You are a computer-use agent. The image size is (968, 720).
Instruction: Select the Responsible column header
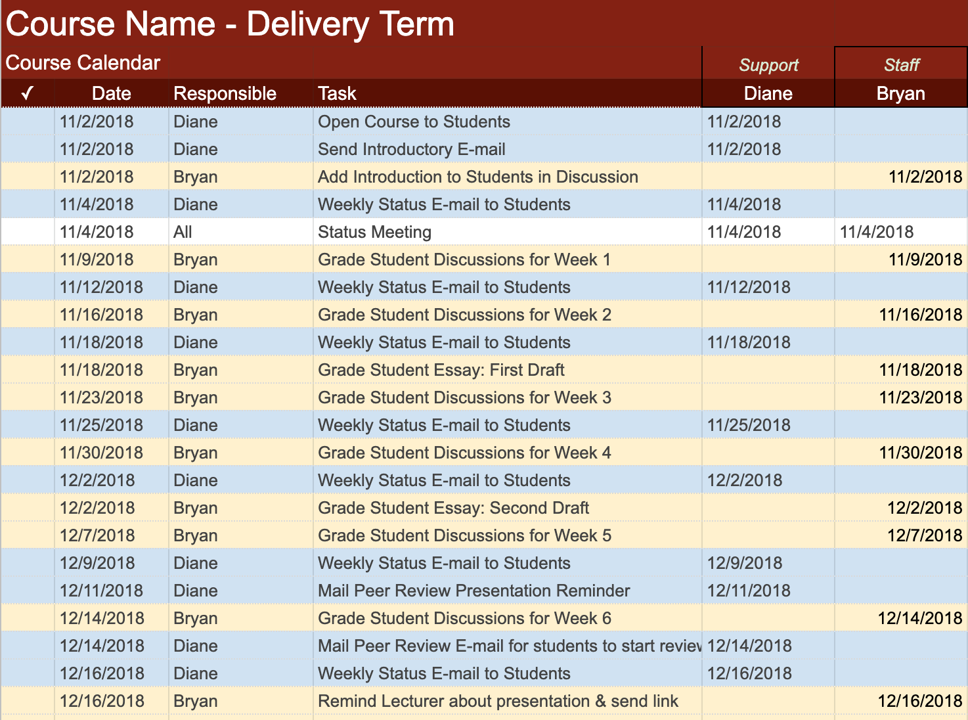pos(225,93)
